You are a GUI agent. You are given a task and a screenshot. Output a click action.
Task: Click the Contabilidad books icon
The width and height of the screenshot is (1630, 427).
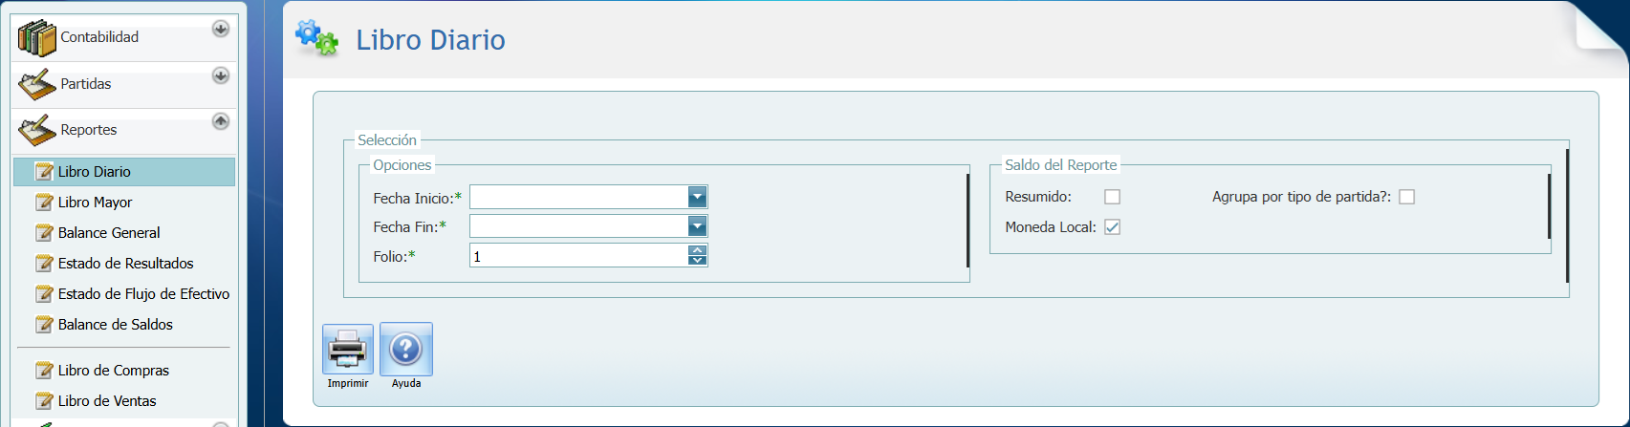[36, 38]
